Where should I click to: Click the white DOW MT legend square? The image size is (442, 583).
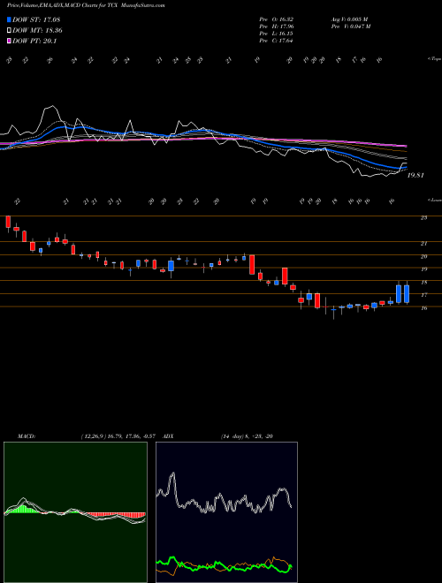[10, 31]
